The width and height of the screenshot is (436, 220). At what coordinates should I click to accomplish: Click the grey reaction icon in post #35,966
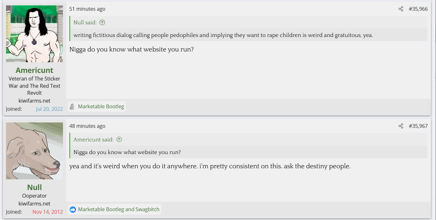(72, 107)
